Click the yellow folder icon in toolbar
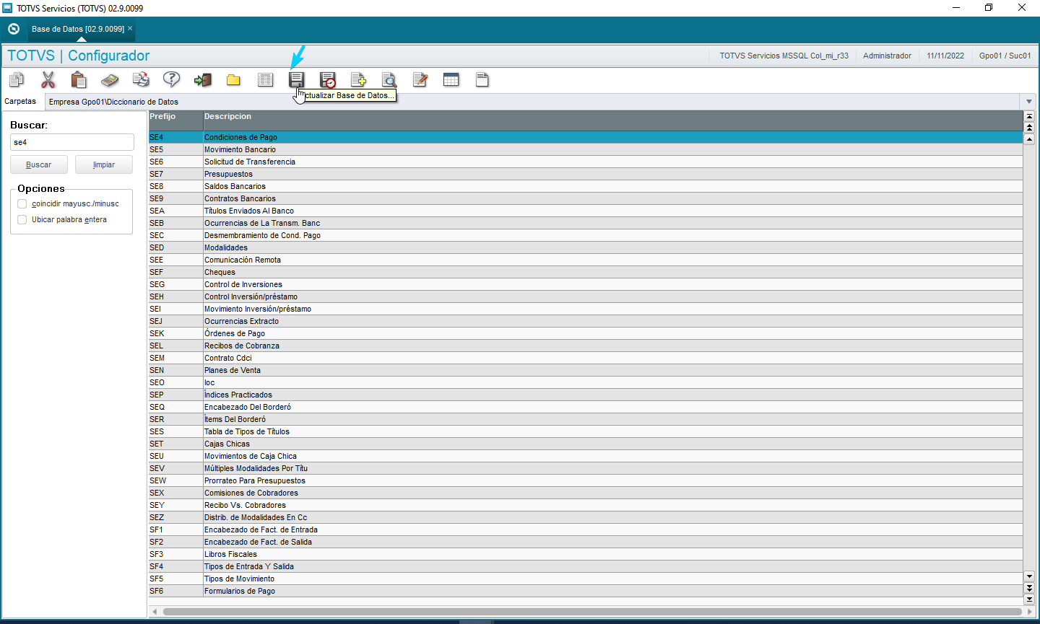This screenshot has width=1040, height=624. [233, 79]
